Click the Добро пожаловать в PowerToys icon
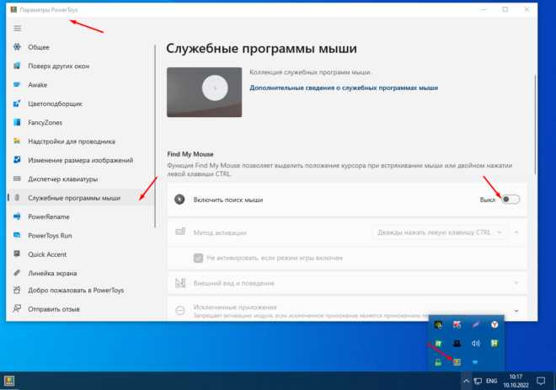The width and height of the screenshot is (556, 390). pos(17,290)
